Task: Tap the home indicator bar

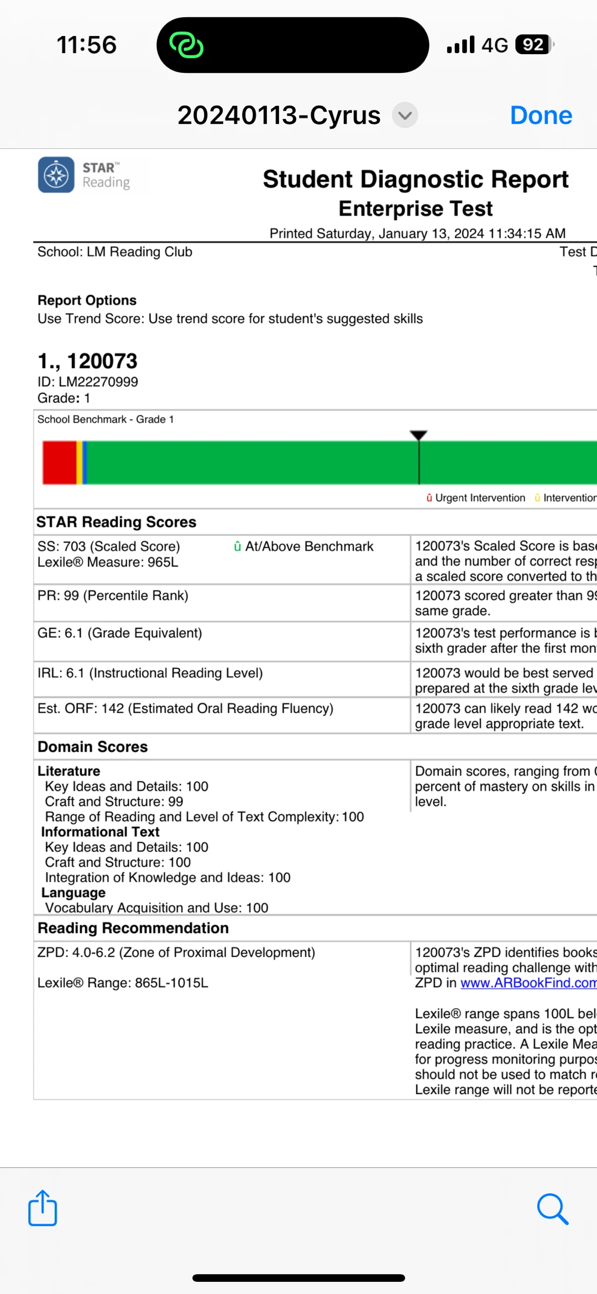Action: pos(298,1277)
